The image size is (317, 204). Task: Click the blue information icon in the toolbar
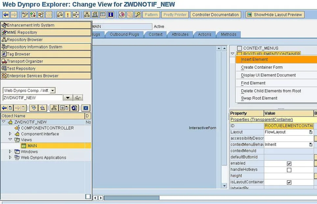(110, 14)
